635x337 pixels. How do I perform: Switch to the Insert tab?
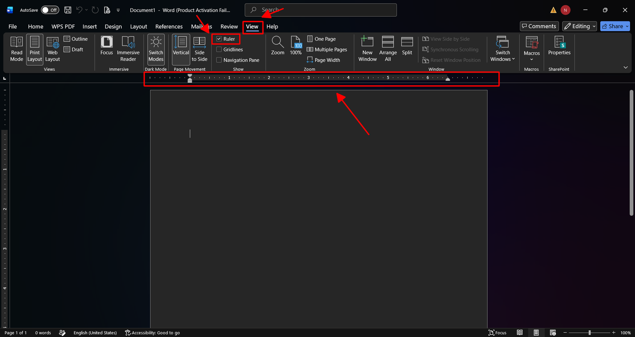coord(90,27)
